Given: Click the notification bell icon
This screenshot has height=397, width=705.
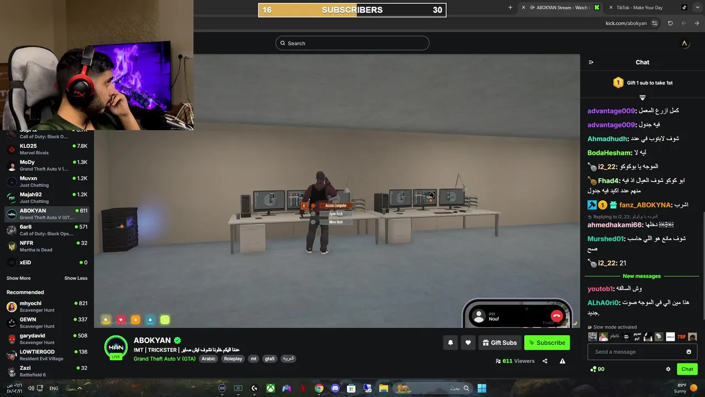Looking at the screenshot, I should [x=451, y=342].
